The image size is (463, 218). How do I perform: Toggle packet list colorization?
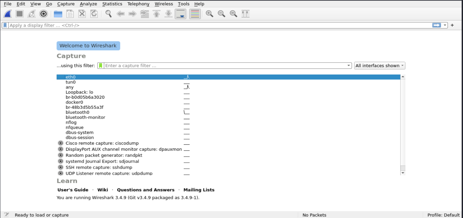pyautogui.click(x=195, y=14)
